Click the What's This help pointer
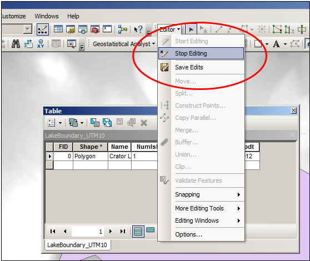Screen dimensions: 310x261 pyautogui.click(x=138, y=29)
